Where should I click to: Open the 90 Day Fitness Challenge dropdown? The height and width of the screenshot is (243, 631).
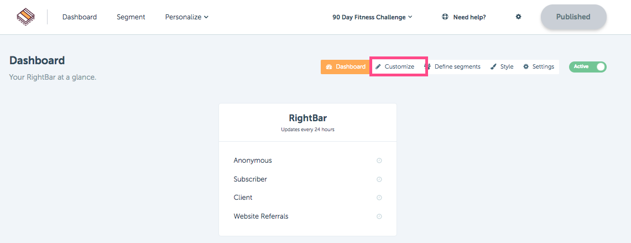372,17
